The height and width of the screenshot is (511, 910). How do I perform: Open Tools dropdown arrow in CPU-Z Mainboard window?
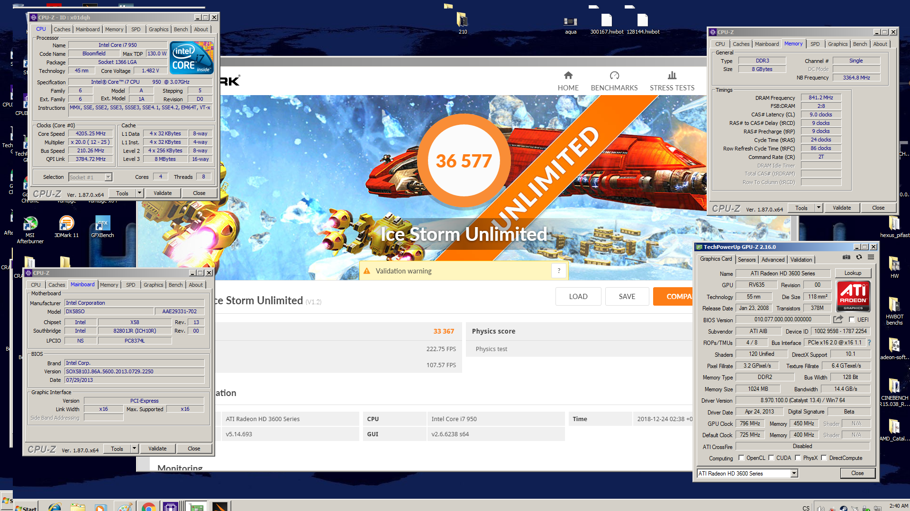coord(134,449)
